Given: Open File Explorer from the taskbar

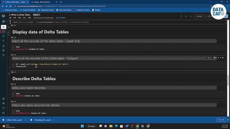Looking at the screenshot, I should pyautogui.click(x=111, y=126).
